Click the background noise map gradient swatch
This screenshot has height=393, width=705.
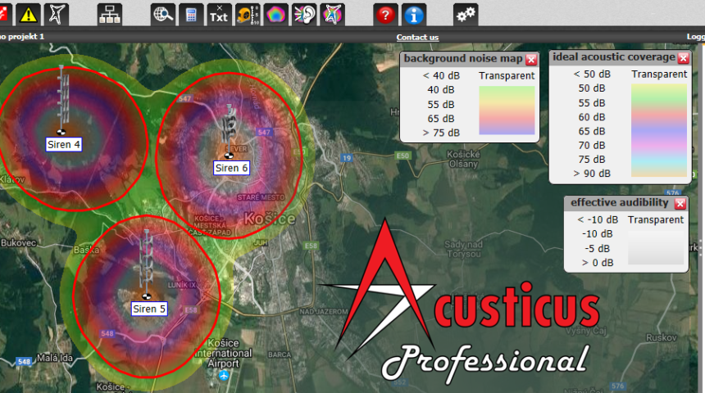pos(507,111)
